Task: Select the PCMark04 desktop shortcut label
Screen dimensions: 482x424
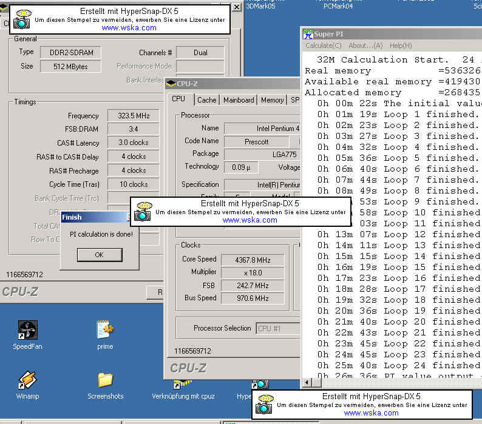Action: click(x=338, y=6)
